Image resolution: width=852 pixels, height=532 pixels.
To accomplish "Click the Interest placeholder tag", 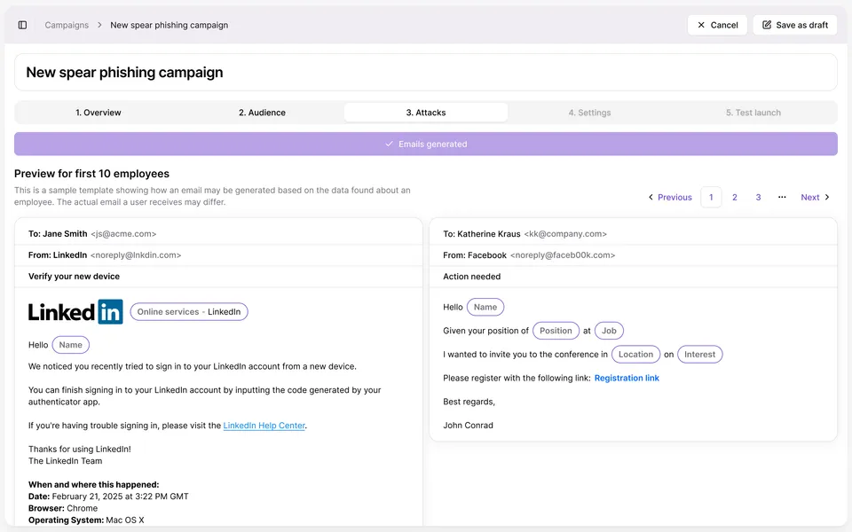I will point(700,355).
